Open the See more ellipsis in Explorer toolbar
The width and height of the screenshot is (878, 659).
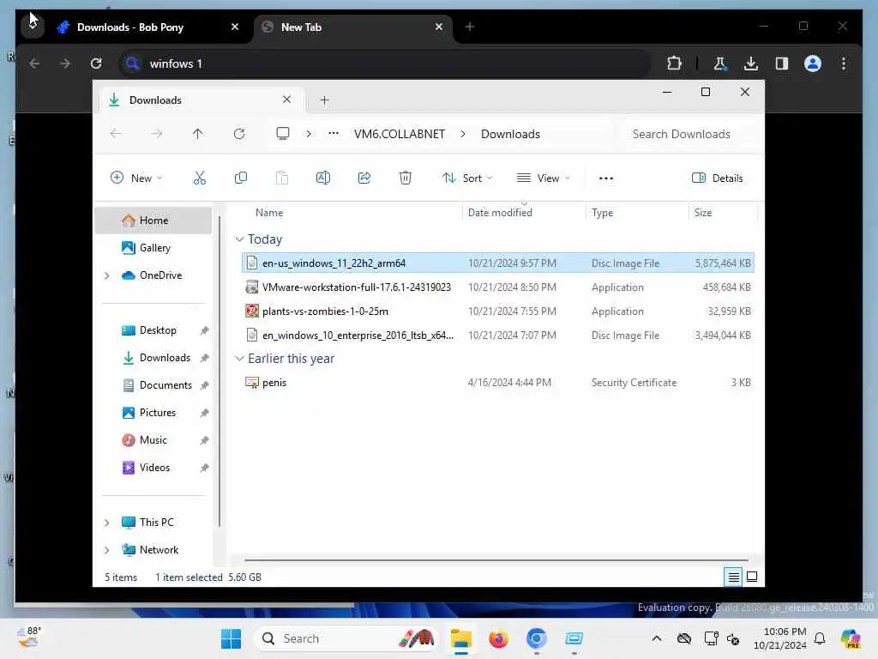pos(606,178)
